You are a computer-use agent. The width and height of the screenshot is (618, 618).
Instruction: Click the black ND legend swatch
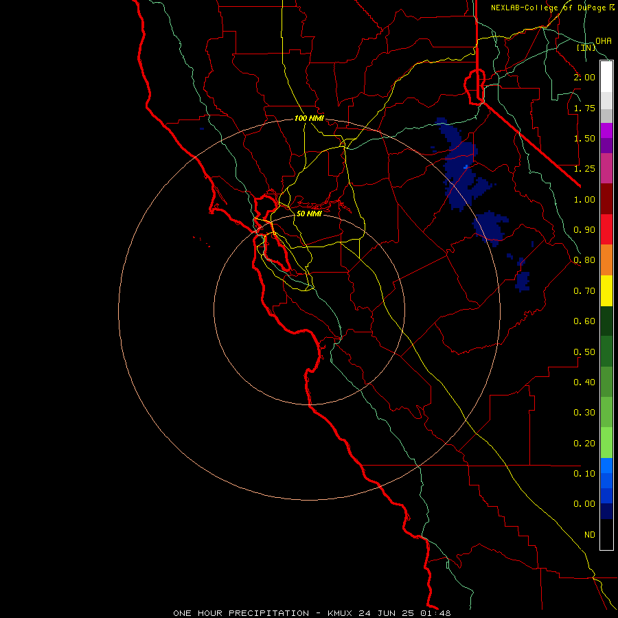(606, 534)
